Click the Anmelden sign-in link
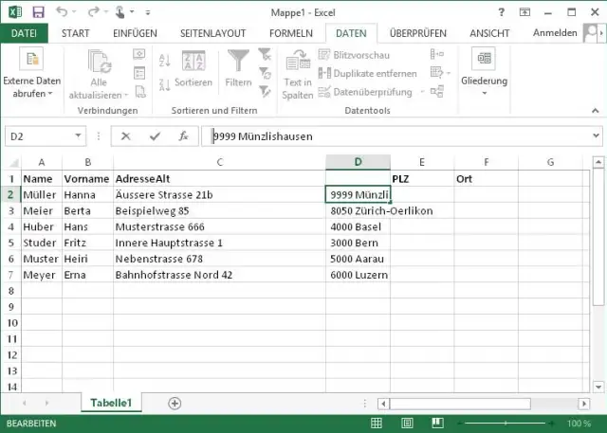 555,33
